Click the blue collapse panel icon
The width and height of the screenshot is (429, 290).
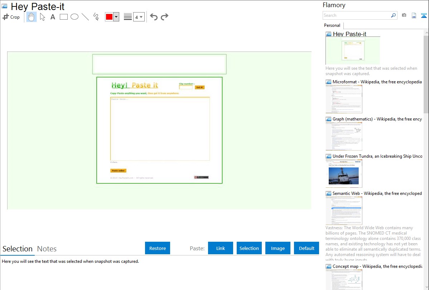[x=424, y=15]
